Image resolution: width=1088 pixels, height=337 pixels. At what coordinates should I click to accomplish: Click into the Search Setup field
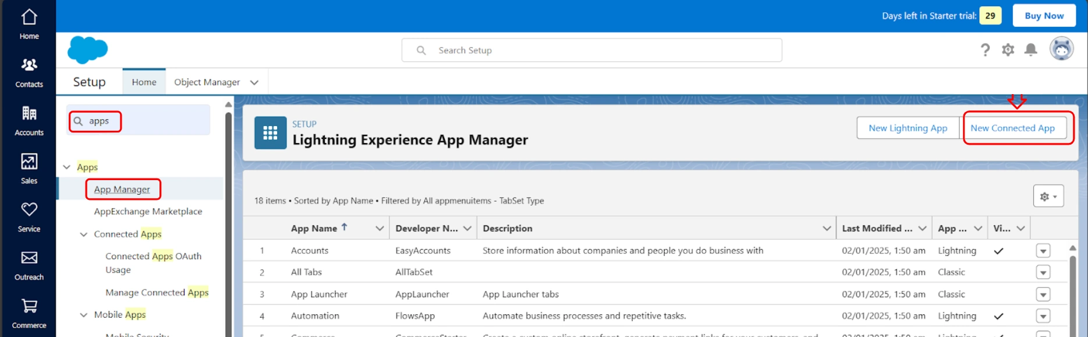coord(591,50)
